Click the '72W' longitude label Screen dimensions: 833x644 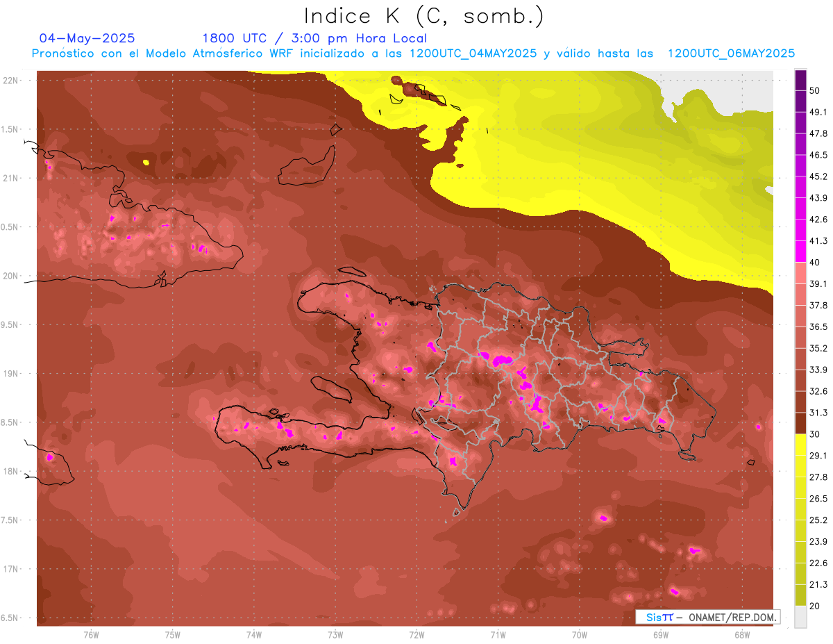pos(416,635)
